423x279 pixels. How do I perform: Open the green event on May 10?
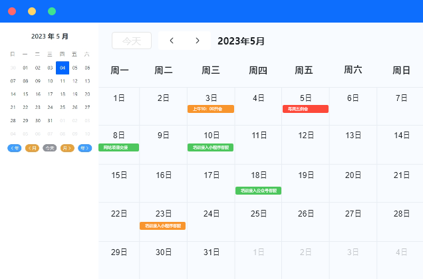(x=210, y=147)
